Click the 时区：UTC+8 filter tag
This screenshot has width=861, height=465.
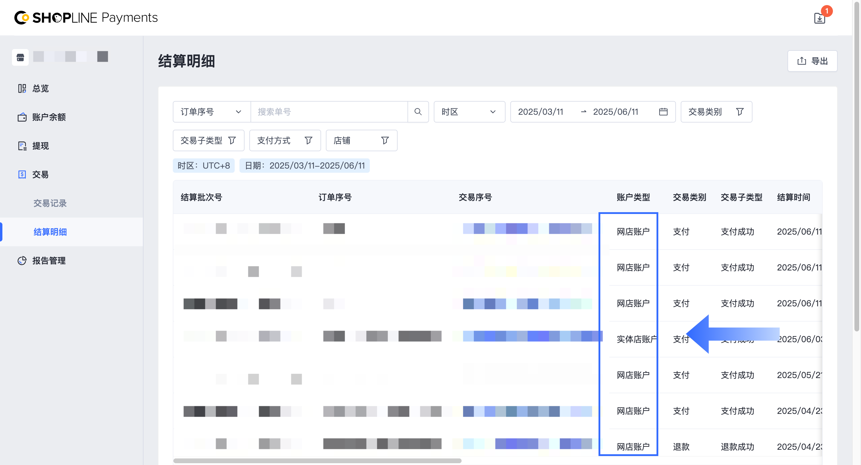(204, 166)
